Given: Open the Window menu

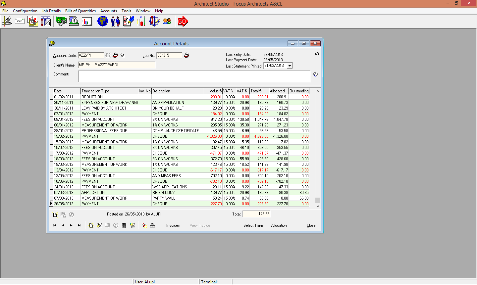Looking at the screenshot, I should [143, 11].
